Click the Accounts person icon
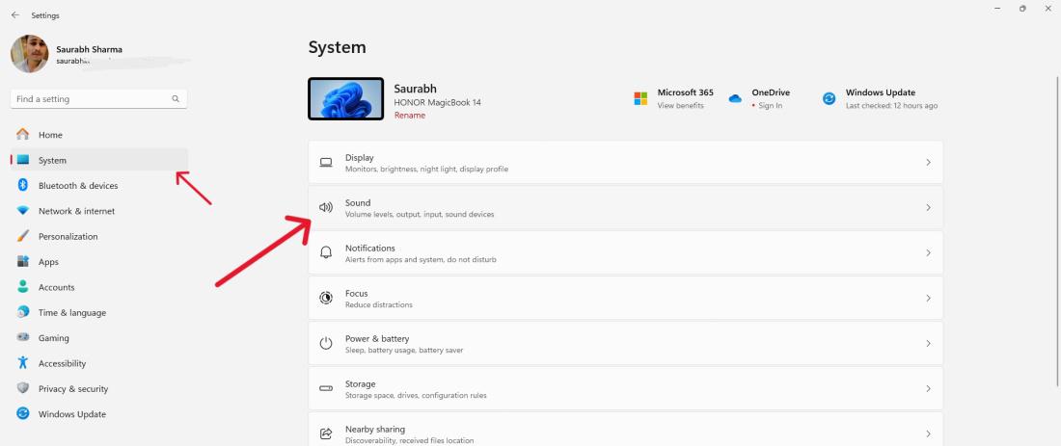Screen dimensions: 1061x446 pos(23,286)
